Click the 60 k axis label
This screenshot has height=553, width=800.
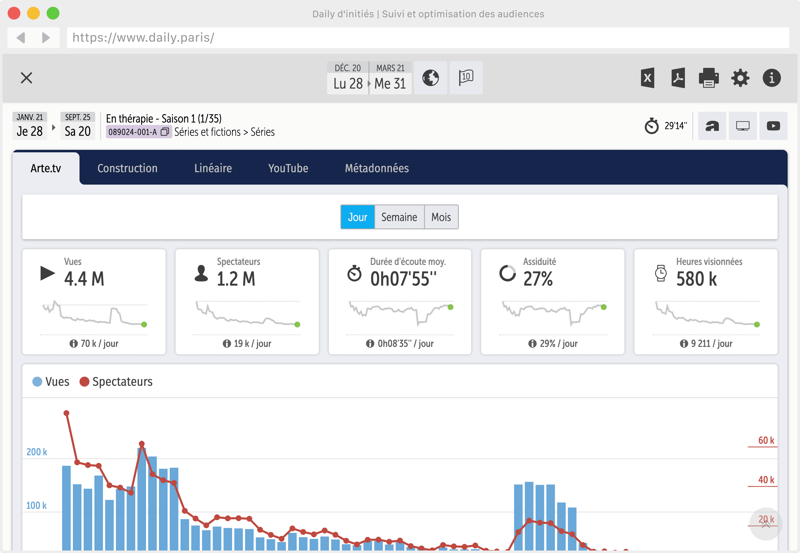coord(766,440)
